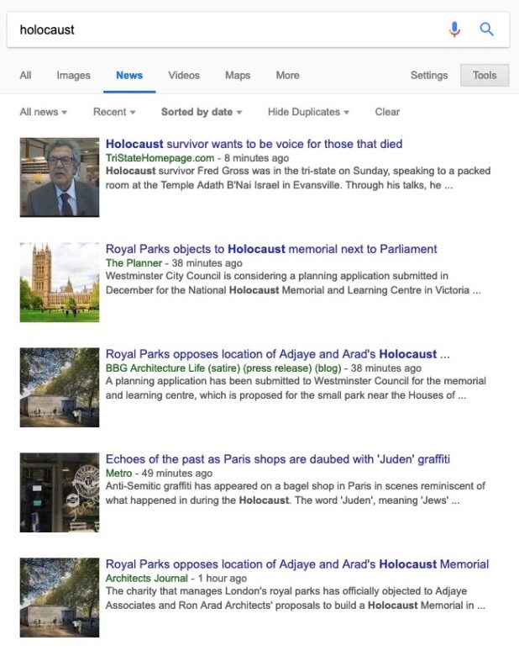
Task: Click The Planner source name
Action: [x=134, y=262]
